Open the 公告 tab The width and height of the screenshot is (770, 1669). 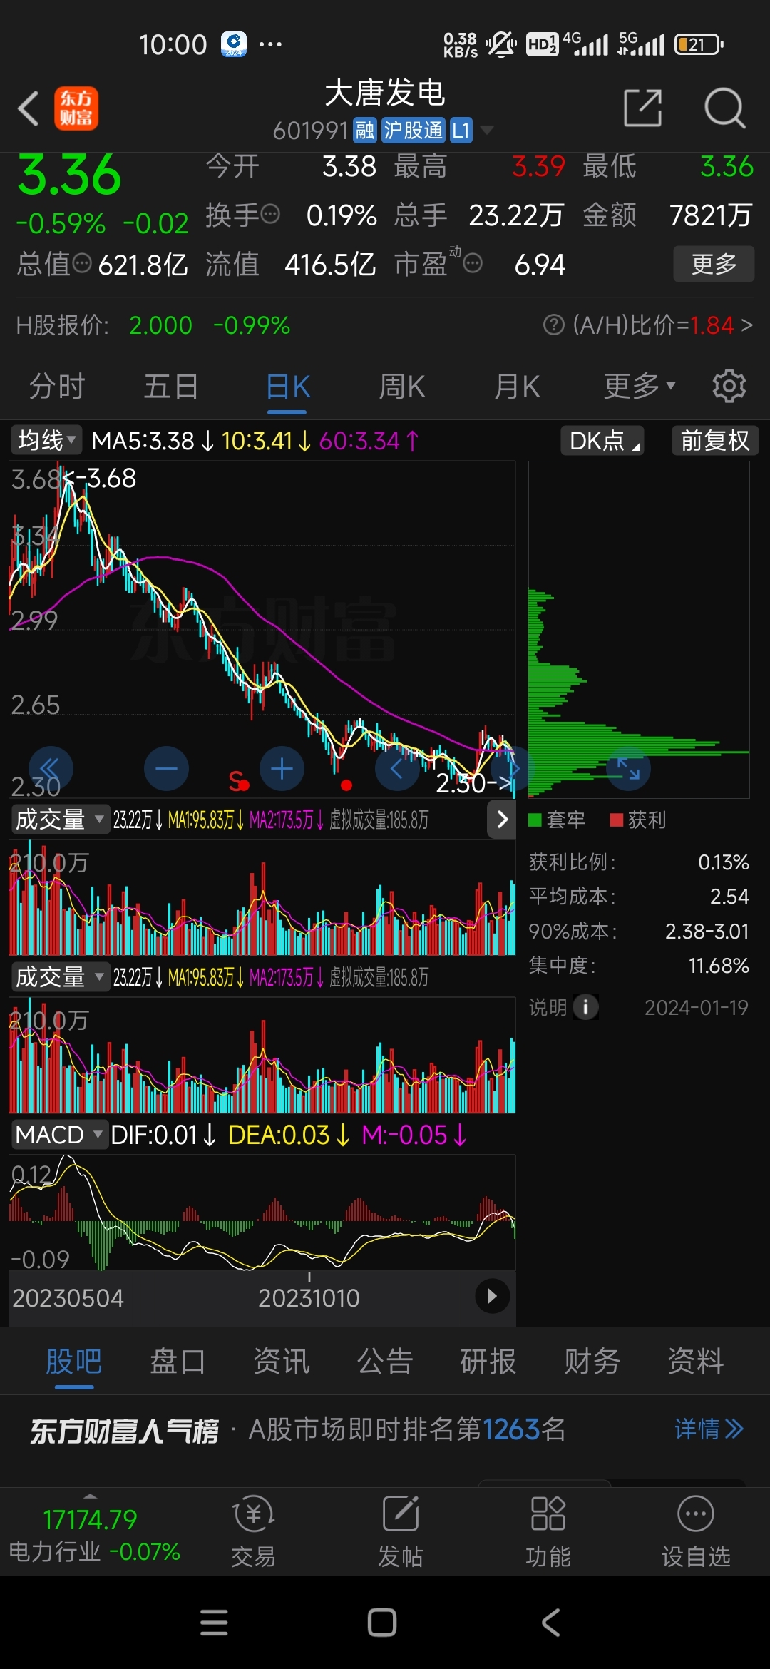pyautogui.click(x=385, y=1362)
